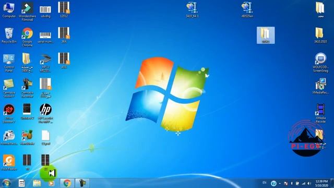Select the HP LaserJet shortcut icon
334x188 pixels.
45,113
